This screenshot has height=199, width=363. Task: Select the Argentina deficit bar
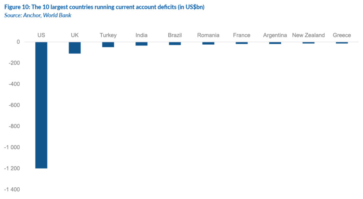(x=275, y=43)
